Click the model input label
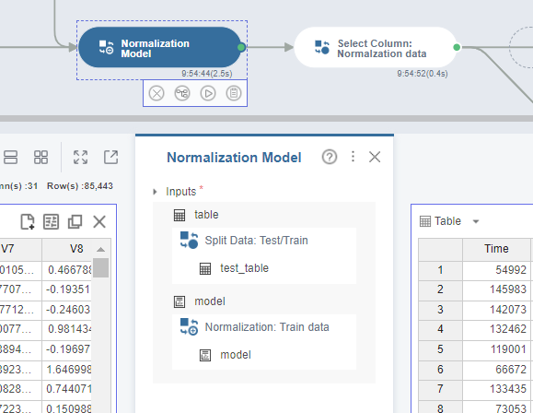The height and width of the screenshot is (413, 533). tap(210, 301)
